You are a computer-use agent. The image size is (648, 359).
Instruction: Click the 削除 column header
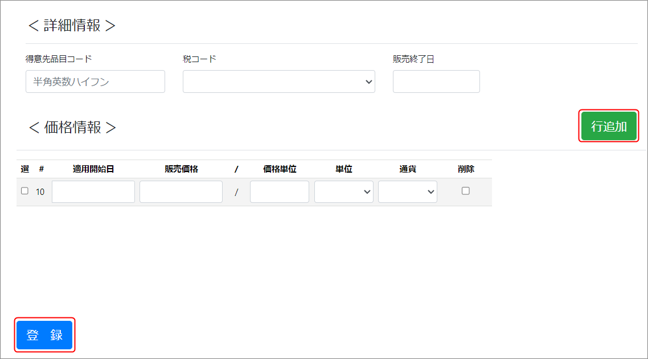pyautogui.click(x=466, y=169)
